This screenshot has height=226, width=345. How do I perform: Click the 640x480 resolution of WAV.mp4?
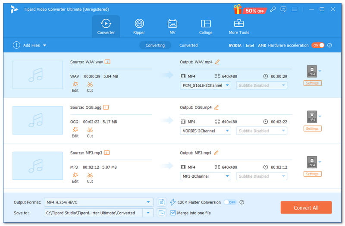point(229,76)
